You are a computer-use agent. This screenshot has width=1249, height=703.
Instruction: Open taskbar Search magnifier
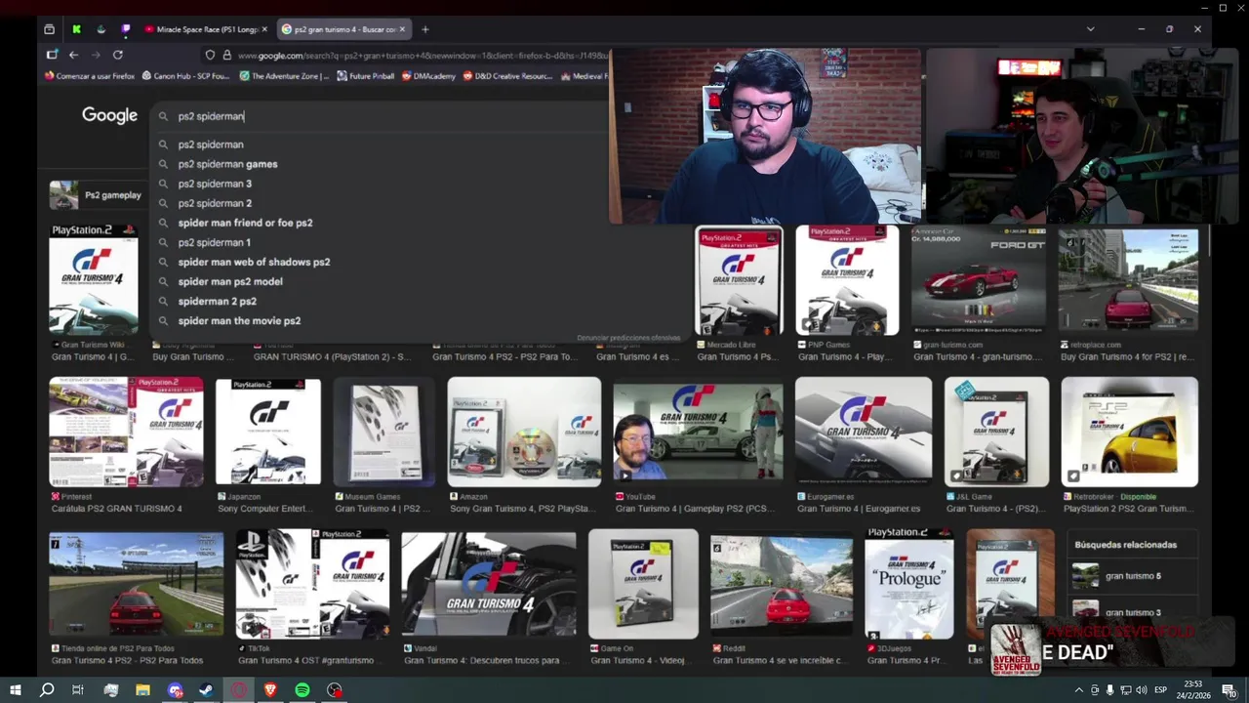click(47, 690)
